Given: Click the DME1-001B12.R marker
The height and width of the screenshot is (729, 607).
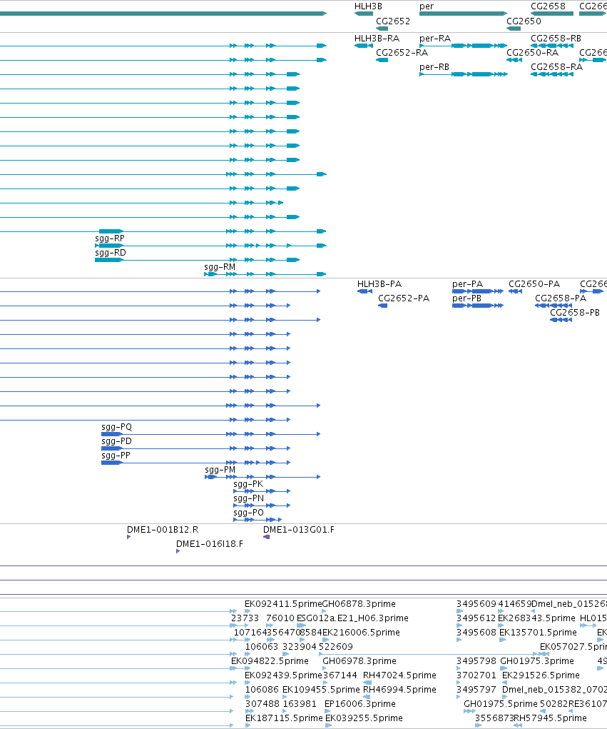Looking at the screenshot, I should (x=128, y=537).
